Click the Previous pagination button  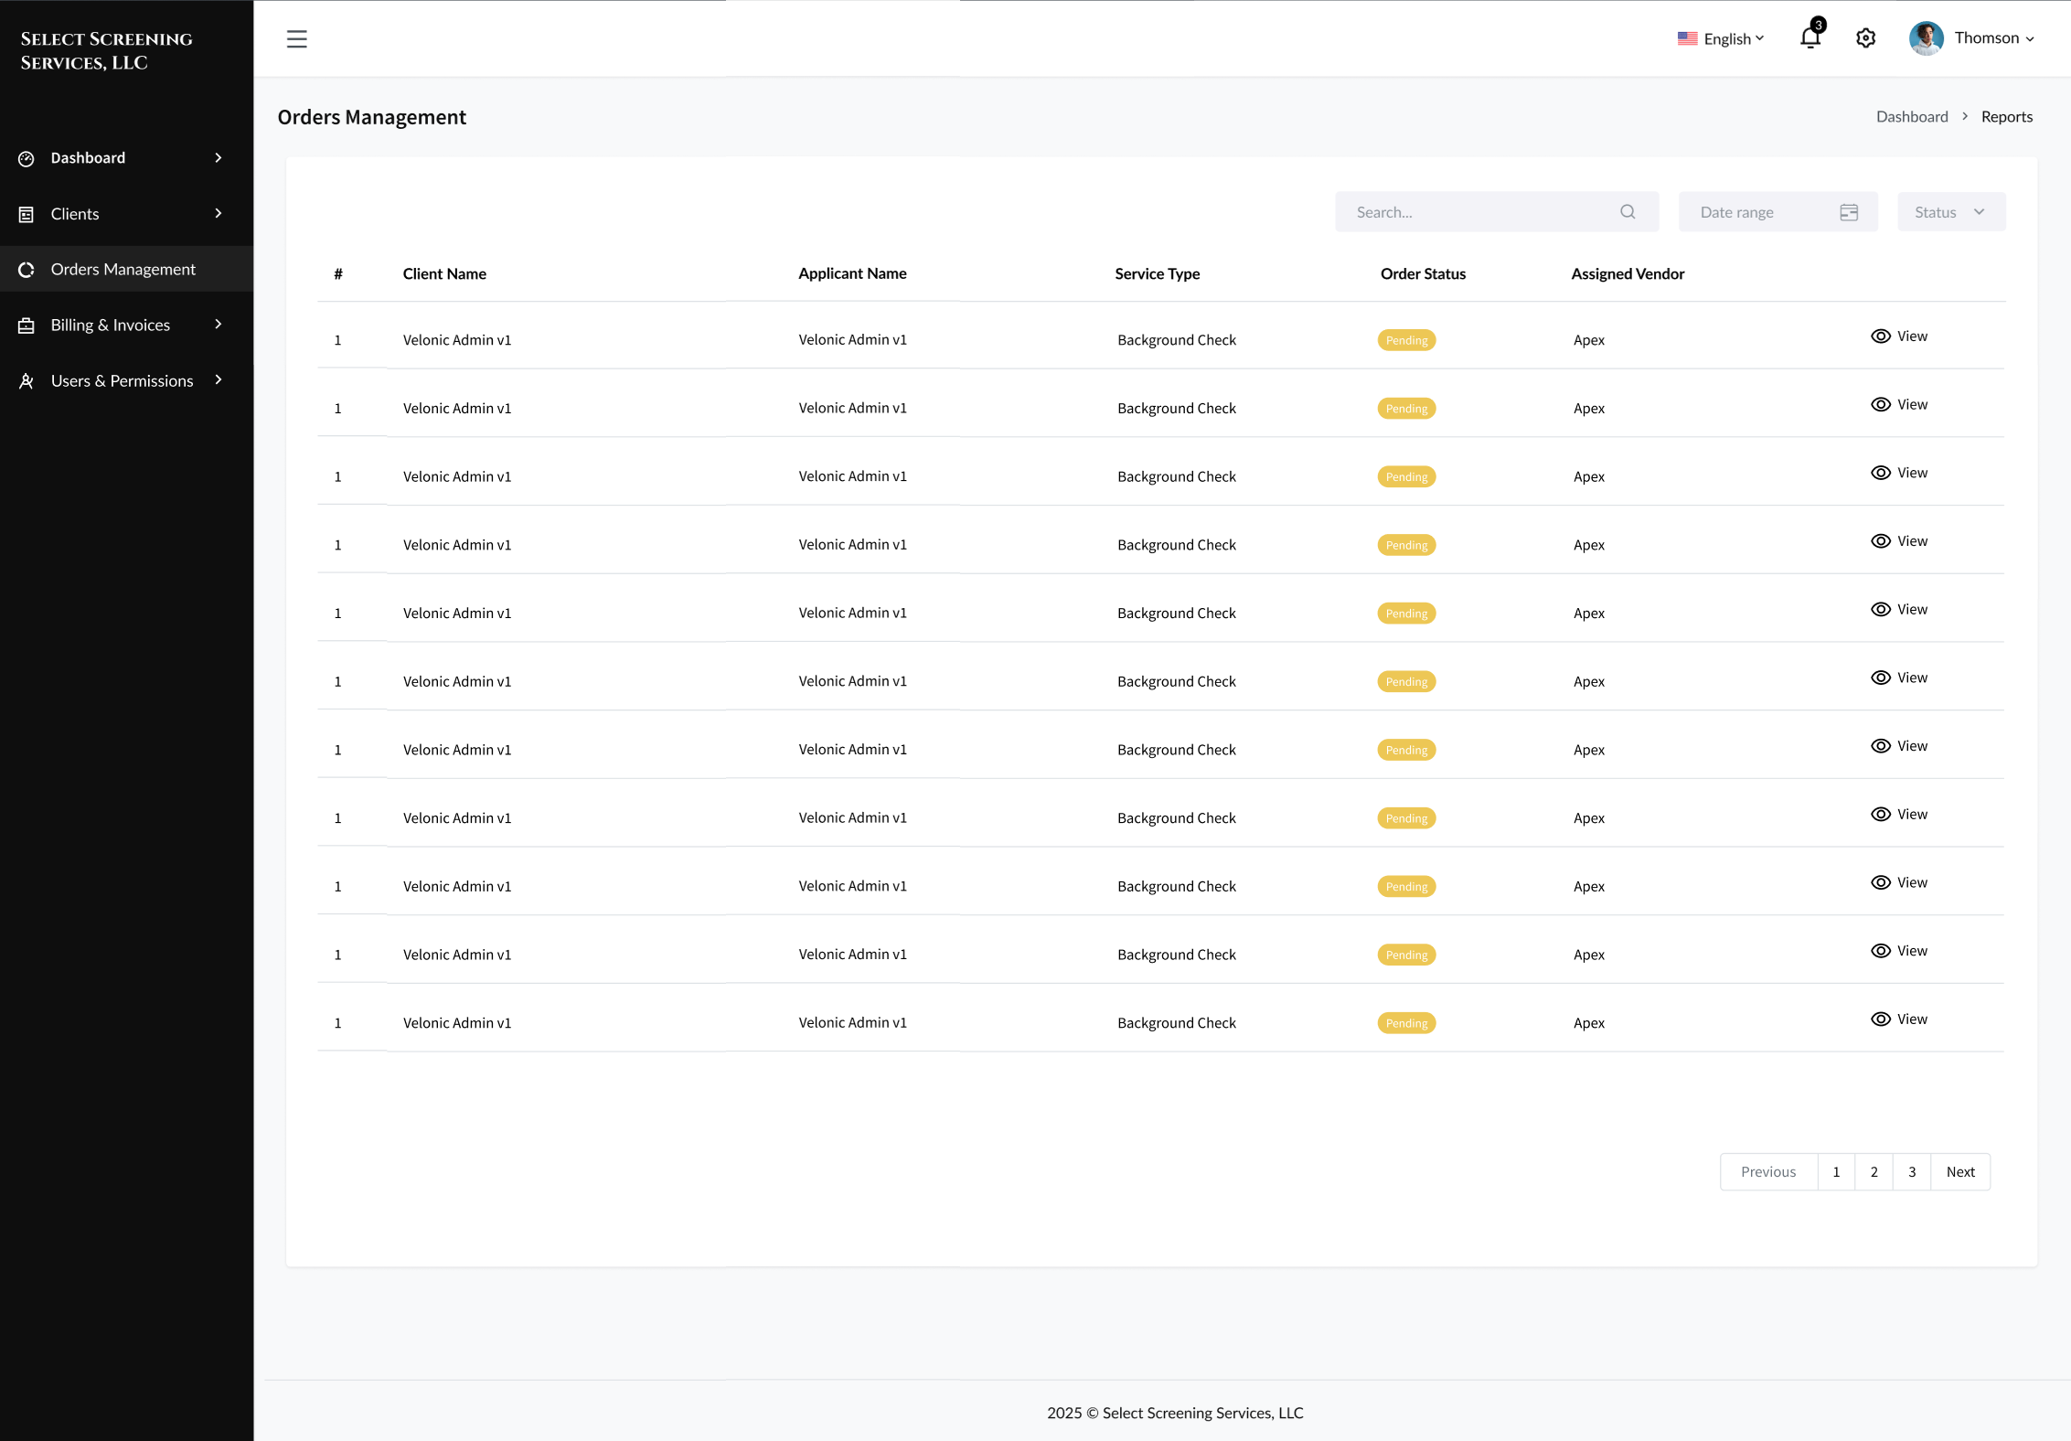click(x=1768, y=1171)
